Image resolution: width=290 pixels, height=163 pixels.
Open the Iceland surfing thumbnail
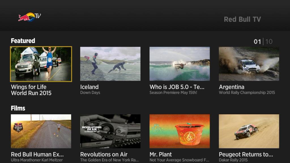coord(110,64)
